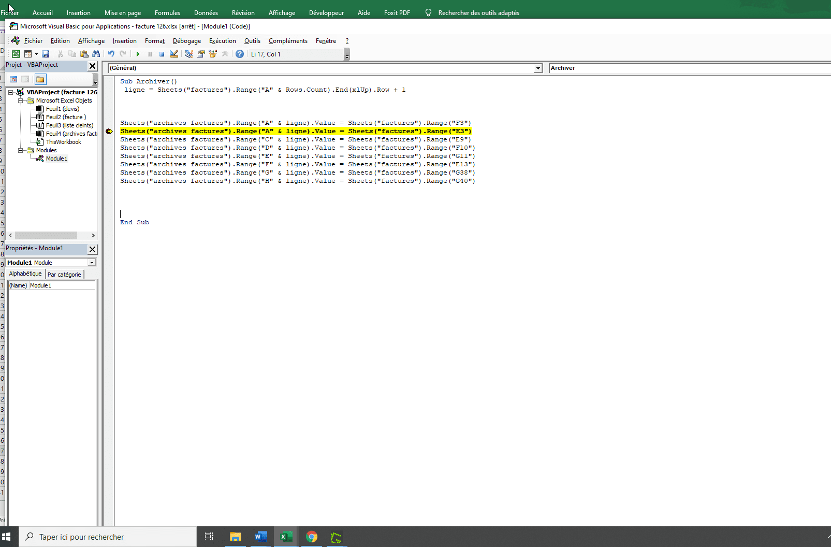Click View Code button in Project panel
The width and height of the screenshot is (831, 547).
(13, 79)
